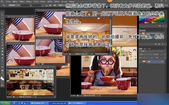Open the 文件 menu
The width and height of the screenshot is (169, 105).
pos(8,2)
